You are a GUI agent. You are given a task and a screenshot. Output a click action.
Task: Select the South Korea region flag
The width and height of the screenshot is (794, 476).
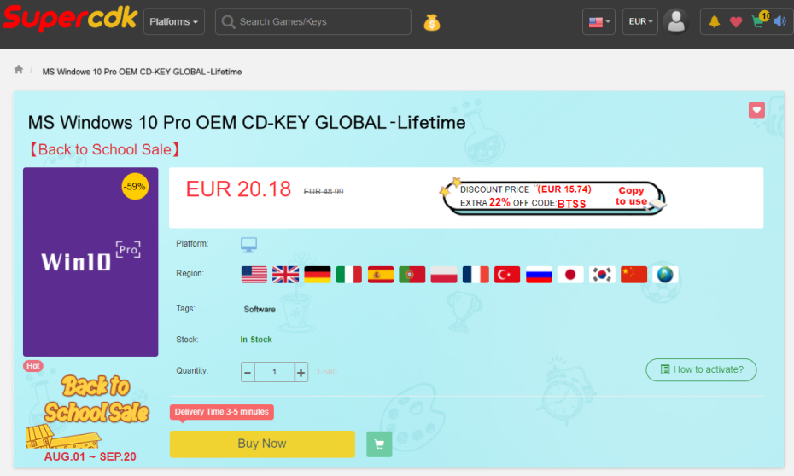click(x=602, y=274)
